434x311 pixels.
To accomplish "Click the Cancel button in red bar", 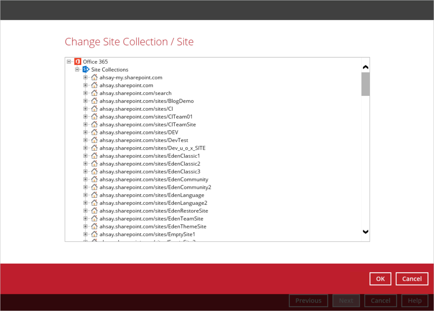I will (x=412, y=279).
